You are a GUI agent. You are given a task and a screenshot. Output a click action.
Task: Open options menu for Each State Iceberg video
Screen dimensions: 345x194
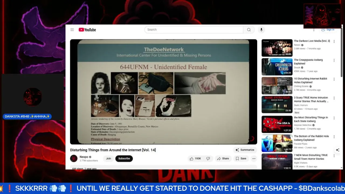334,118
